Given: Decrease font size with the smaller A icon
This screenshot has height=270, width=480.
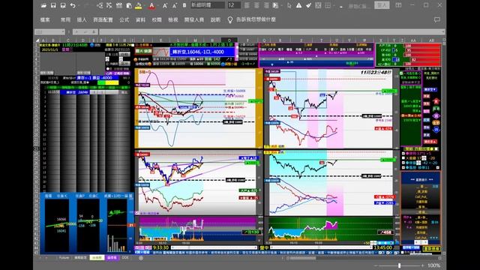Looking at the screenshot, I should (x=175, y=5).
